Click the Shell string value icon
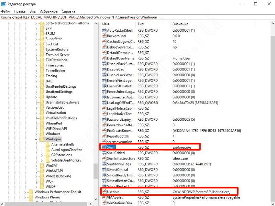This screenshot has width=275, height=206. coord(104,147)
